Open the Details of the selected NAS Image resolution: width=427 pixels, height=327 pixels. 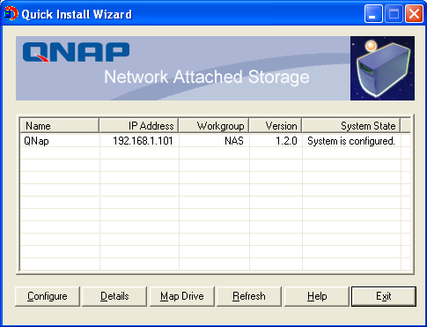(x=114, y=296)
